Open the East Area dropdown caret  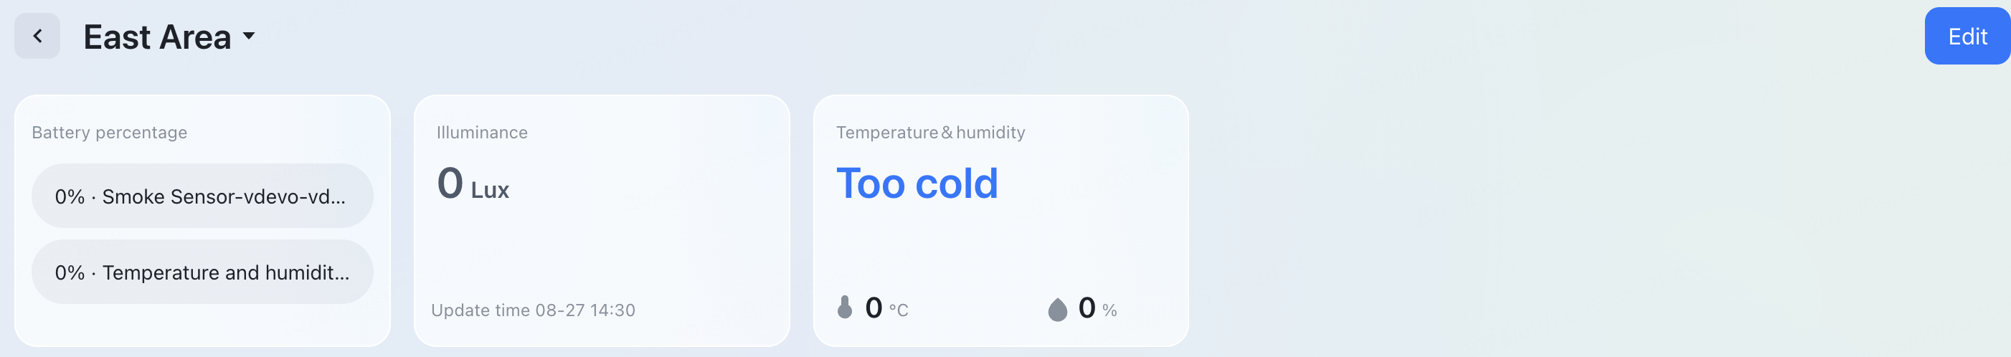(249, 36)
